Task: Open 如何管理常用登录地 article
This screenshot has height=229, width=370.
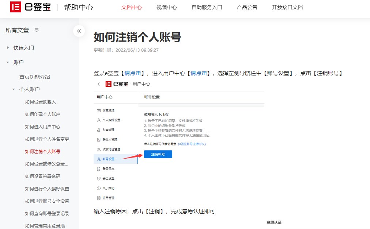Action: (x=45, y=226)
